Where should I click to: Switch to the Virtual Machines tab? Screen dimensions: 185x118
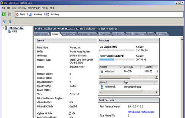pos(70,34)
